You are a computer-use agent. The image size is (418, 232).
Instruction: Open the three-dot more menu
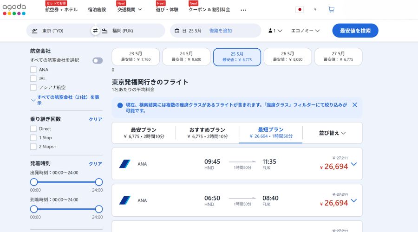243,10
